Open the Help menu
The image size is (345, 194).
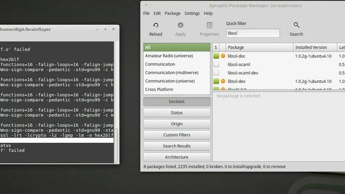click(208, 13)
